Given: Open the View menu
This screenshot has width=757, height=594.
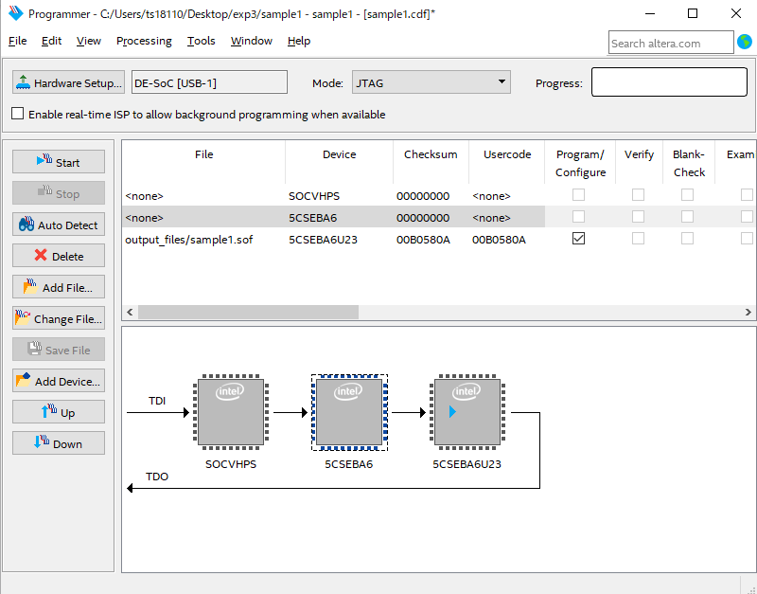Looking at the screenshot, I should 89,41.
